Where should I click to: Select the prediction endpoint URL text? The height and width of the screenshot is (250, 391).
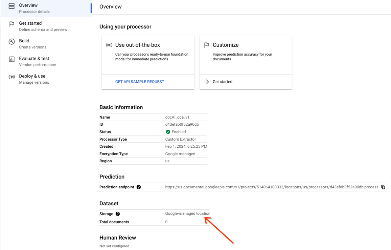click(x=272, y=187)
